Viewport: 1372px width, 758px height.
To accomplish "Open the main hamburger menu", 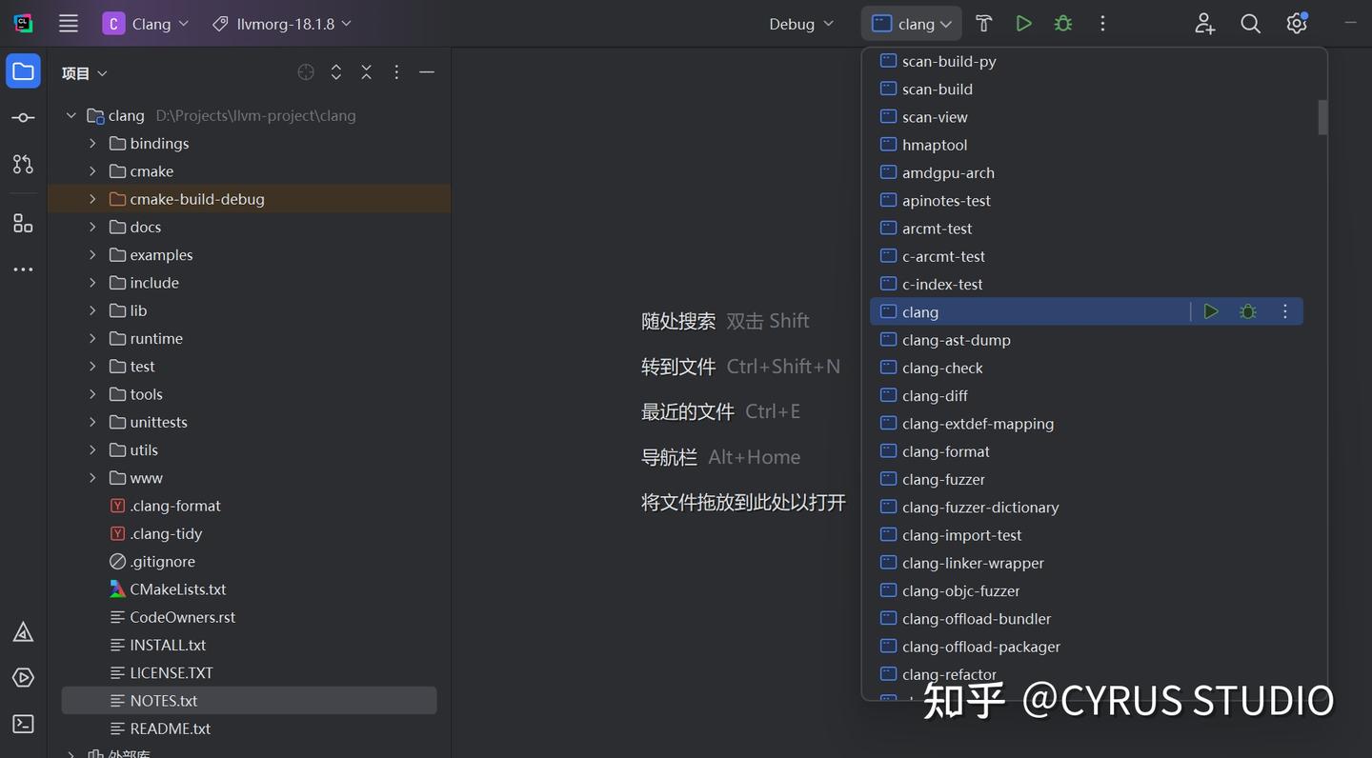I will [x=68, y=23].
